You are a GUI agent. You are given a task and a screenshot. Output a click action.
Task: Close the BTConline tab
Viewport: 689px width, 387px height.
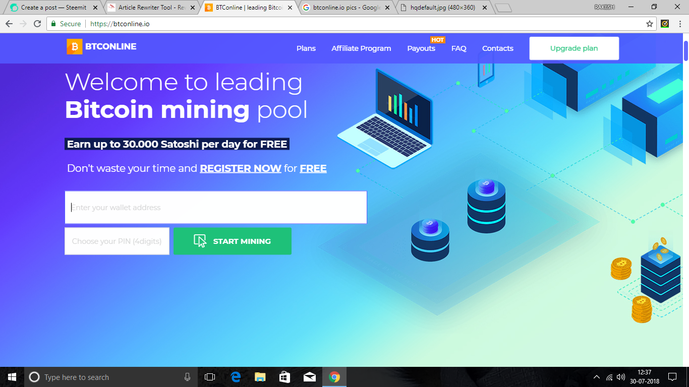pos(290,8)
